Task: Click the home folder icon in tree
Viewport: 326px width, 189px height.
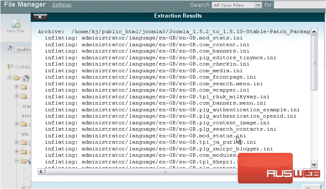Action: (26, 78)
